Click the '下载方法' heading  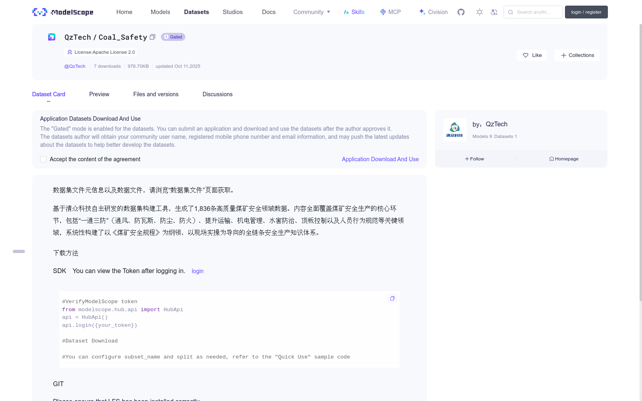coord(66,253)
